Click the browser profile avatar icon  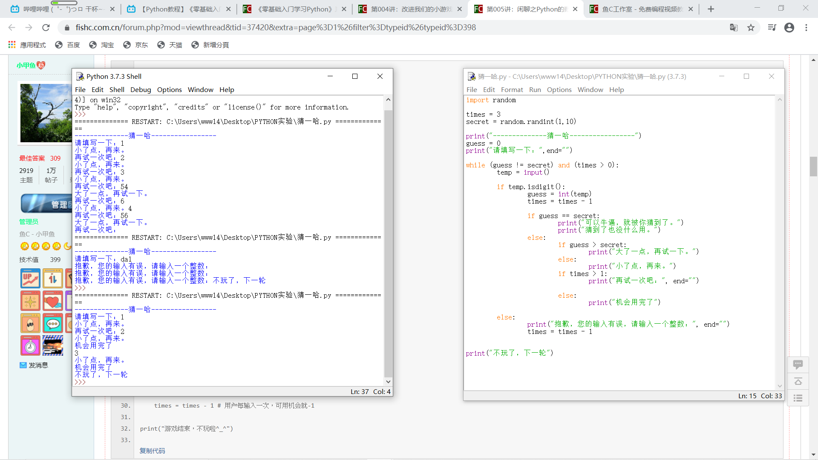click(789, 28)
